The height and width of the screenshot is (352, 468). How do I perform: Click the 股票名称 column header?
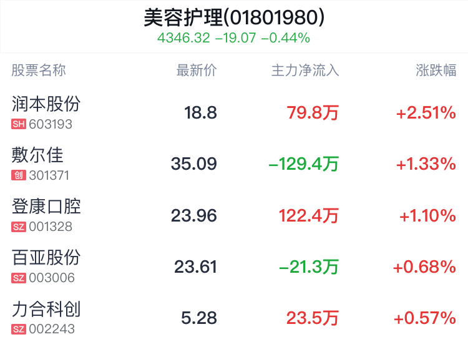(x=39, y=71)
